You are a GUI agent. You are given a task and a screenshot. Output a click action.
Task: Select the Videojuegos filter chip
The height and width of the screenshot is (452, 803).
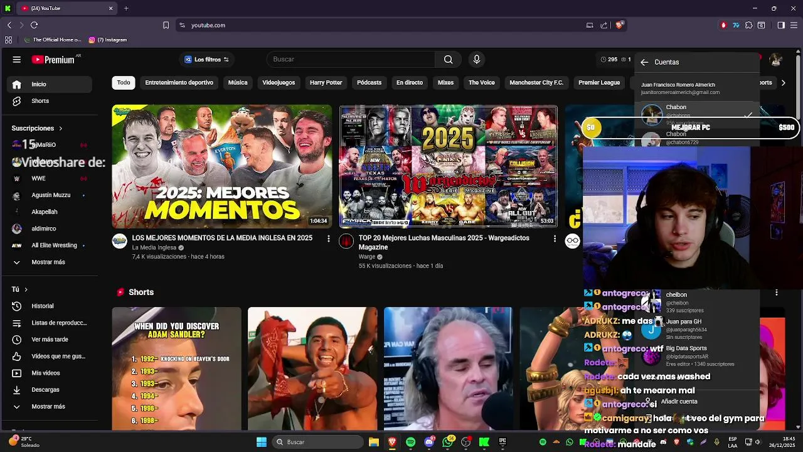[x=279, y=83]
